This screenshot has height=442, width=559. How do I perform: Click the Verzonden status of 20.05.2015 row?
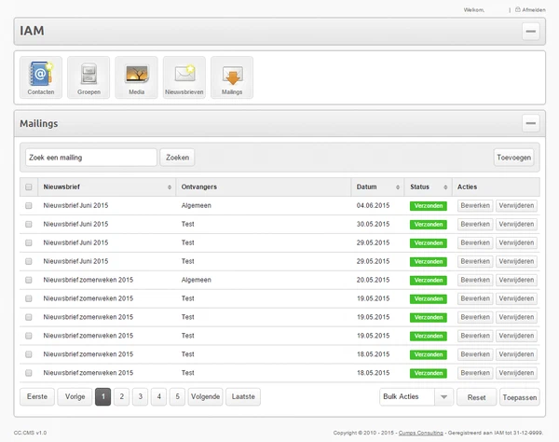coord(429,281)
